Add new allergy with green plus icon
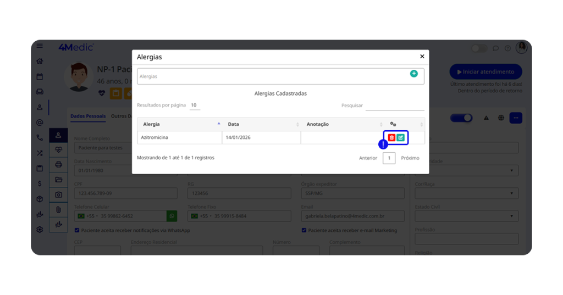The width and height of the screenshot is (563, 295). pyautogui.click(x=413, y=74)
